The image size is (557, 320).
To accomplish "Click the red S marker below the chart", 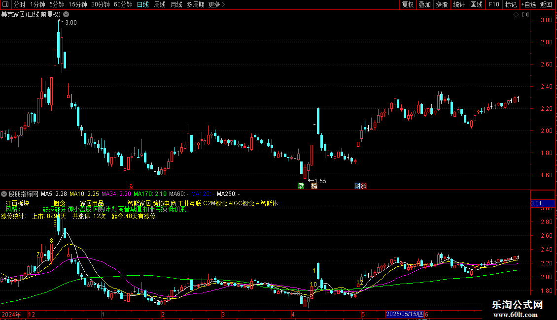I will click(131, 187).
